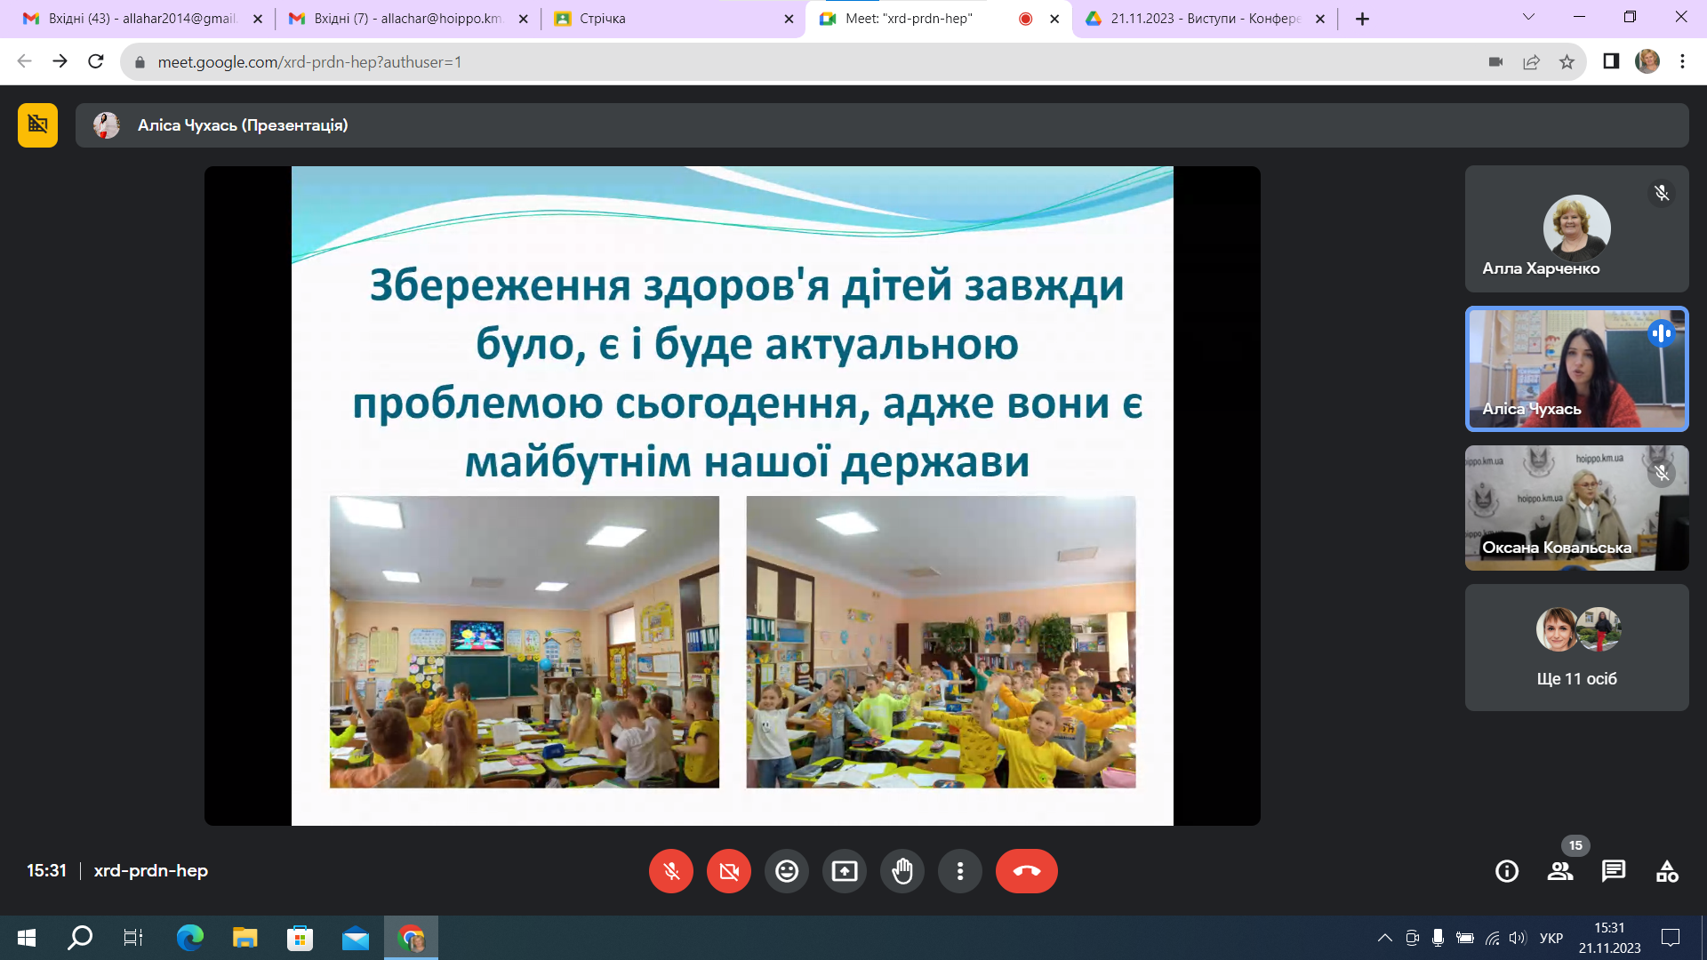Expand the browser tab search chevron
Screen dimensions: 1707x960
(1529, 17)
